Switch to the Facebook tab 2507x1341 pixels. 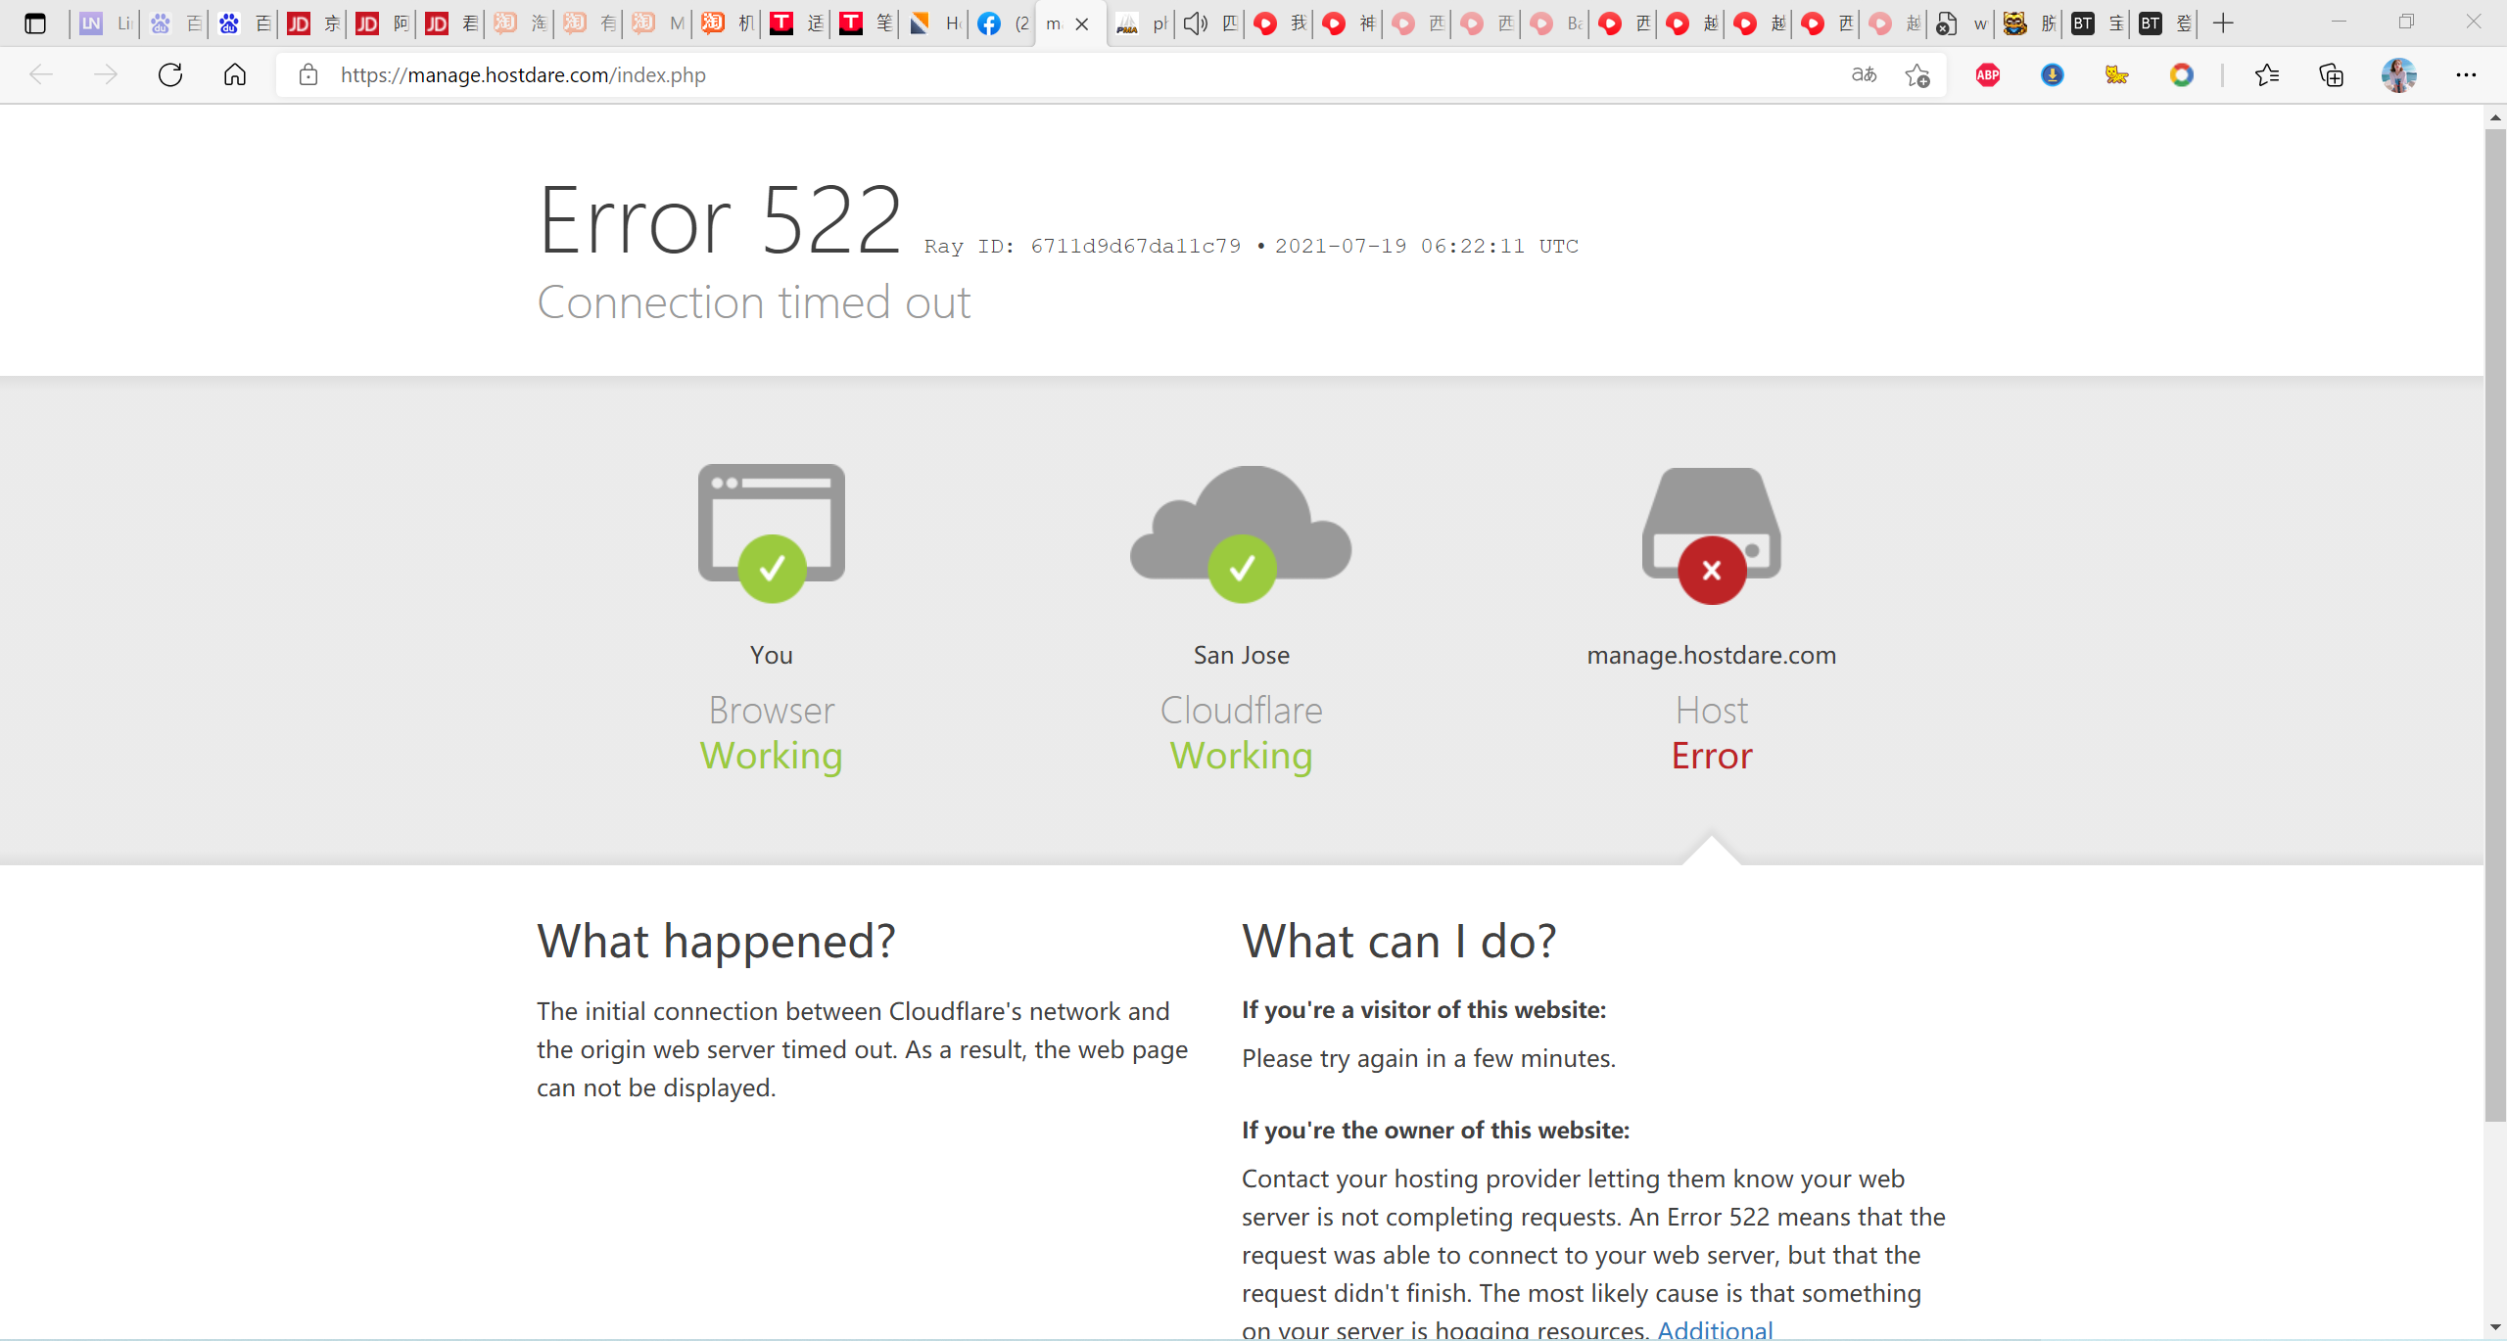click(x=1003, y=23)
